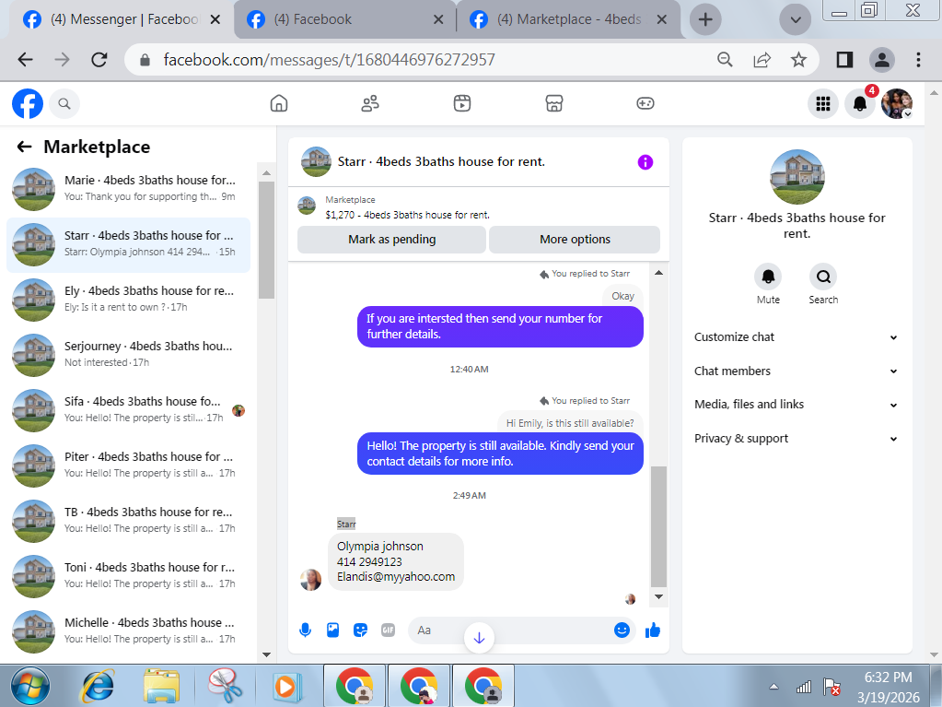Open Toni conversation in the list
Viewport: 942px width, 707px height.
point(128,576)
